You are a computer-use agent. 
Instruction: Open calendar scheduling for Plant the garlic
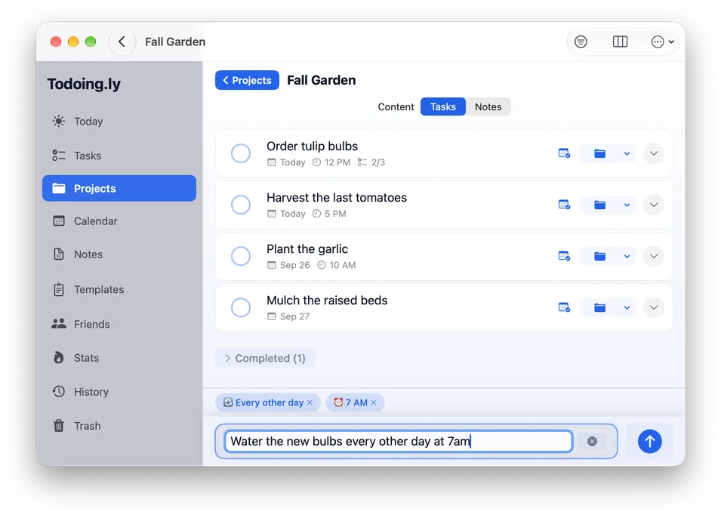tap(564, 257)
